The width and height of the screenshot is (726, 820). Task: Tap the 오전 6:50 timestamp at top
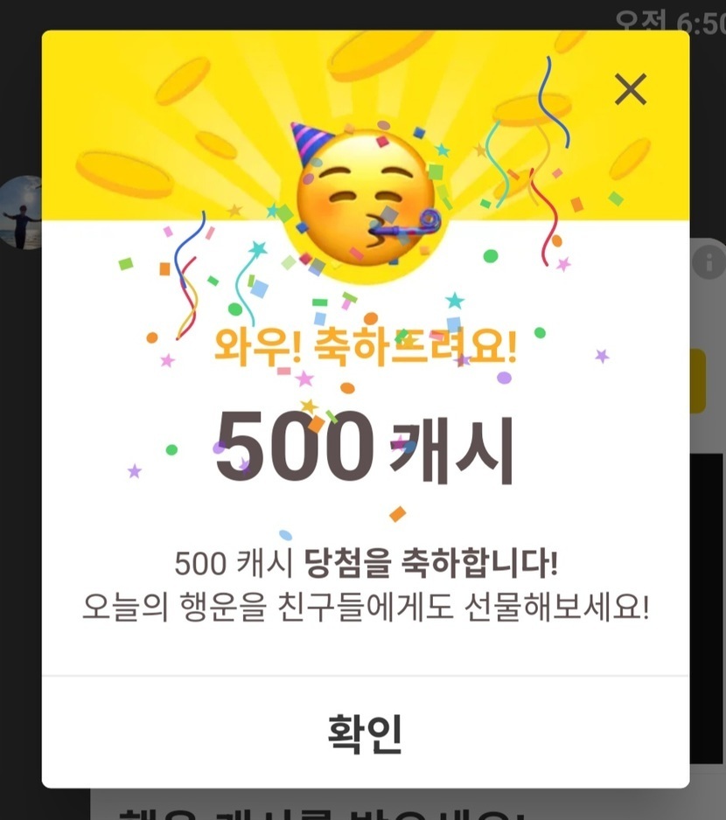(x=671, y=21)
